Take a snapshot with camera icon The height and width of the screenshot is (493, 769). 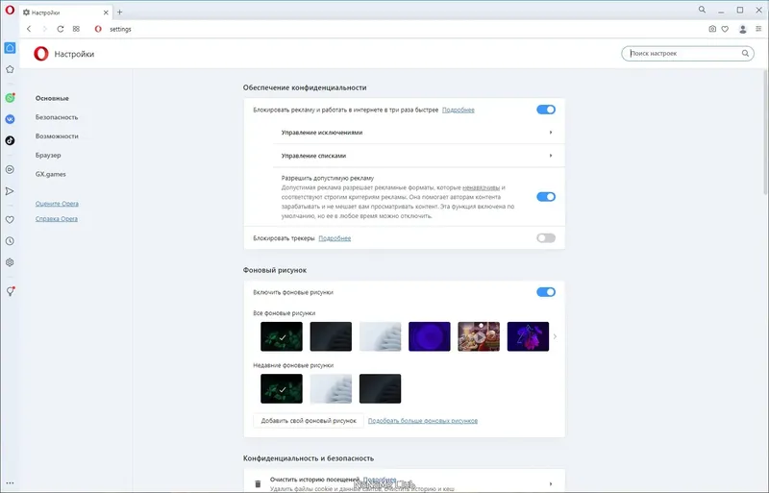coord(712,29)
